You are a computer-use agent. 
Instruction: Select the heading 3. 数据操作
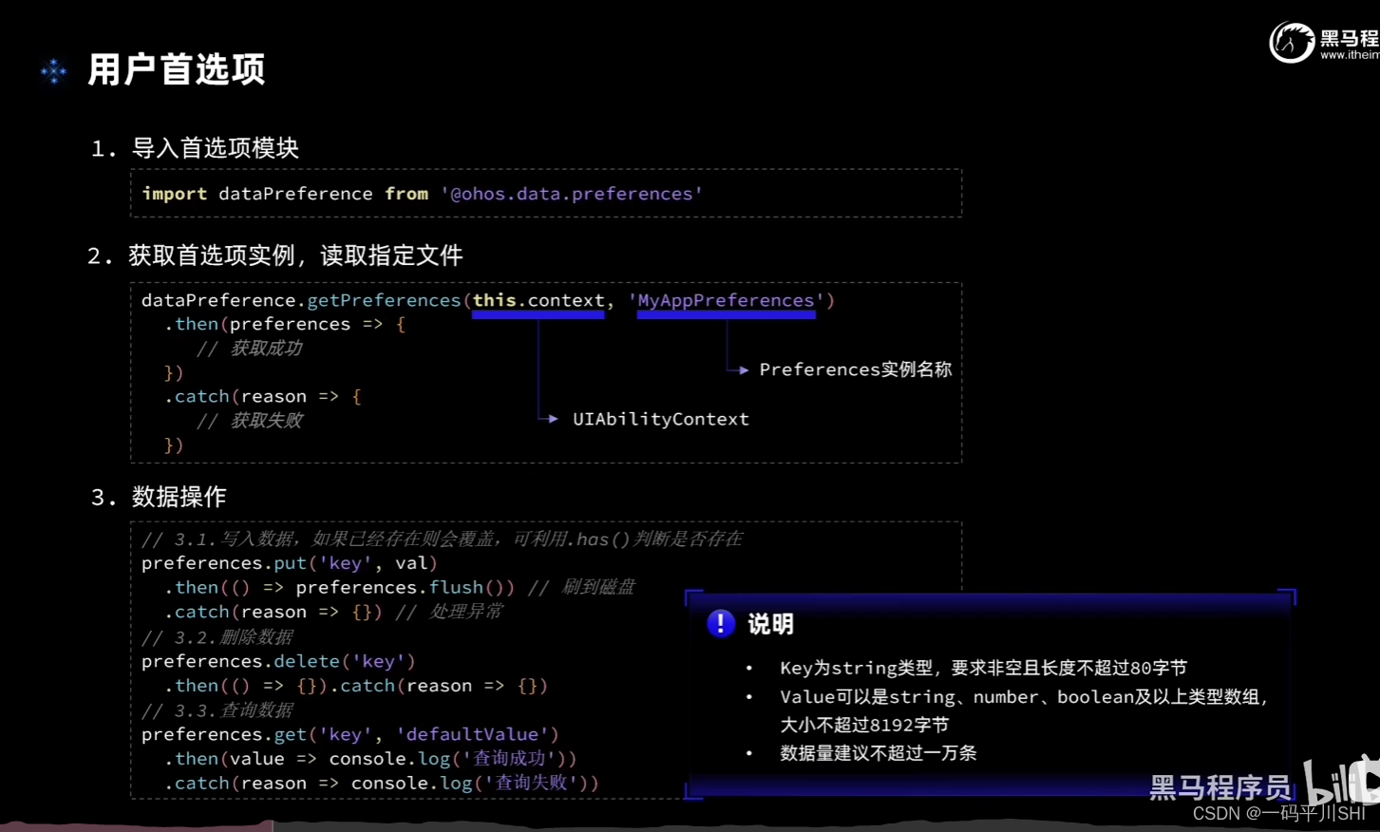pos(159,497)
